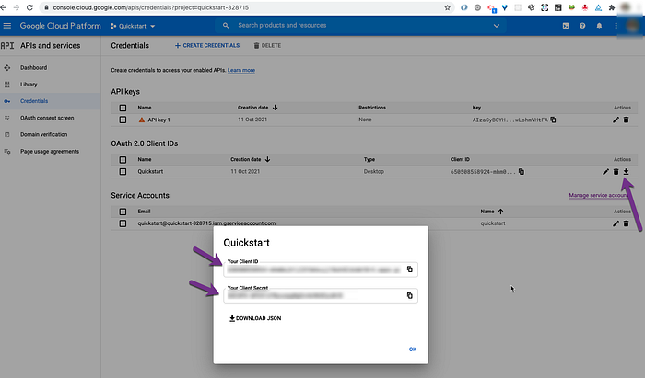Click DOWNLOAD JSON in dialog
The image size is (645, 378).
[255, 318]
